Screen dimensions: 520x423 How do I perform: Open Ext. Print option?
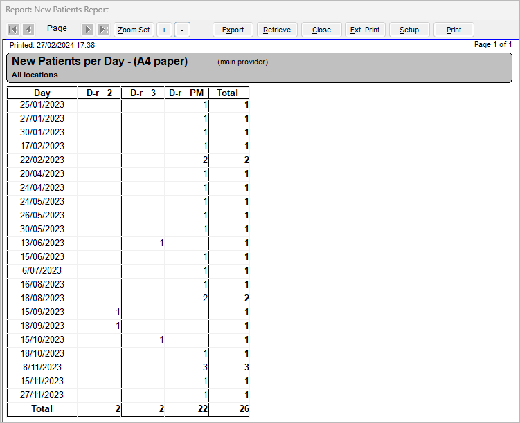tap(365, 30)
